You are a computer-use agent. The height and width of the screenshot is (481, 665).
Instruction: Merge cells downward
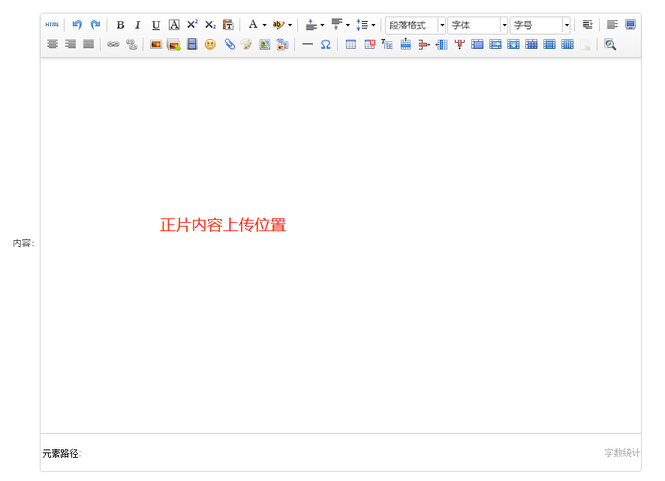(x=513, y=44)
